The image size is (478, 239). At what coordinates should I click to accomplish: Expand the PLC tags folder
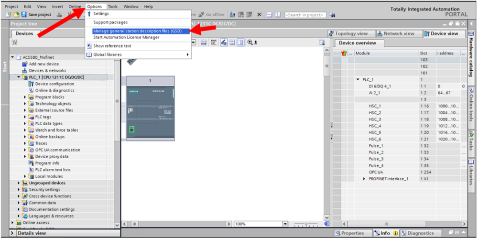(25, 117)
